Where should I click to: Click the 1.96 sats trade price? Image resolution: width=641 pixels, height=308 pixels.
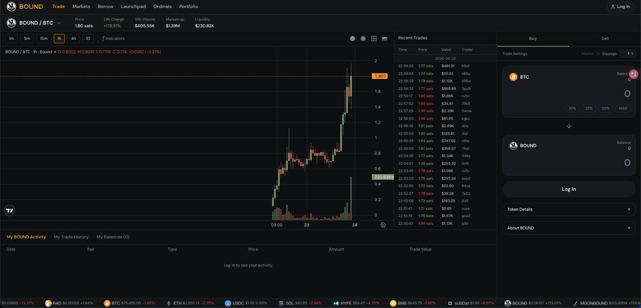pos(426,118)
